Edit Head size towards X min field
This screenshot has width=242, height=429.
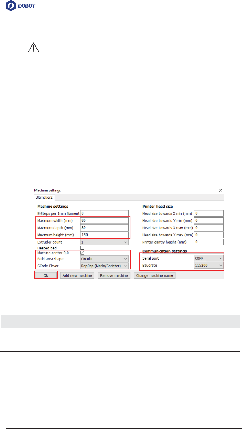coord(209,213)
